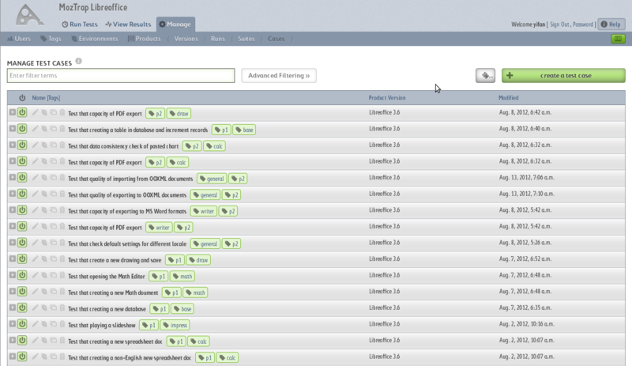Toggle status of 'playing a slideshow' case
This screenshot has height=366, width=632.
tap(22, 324)
